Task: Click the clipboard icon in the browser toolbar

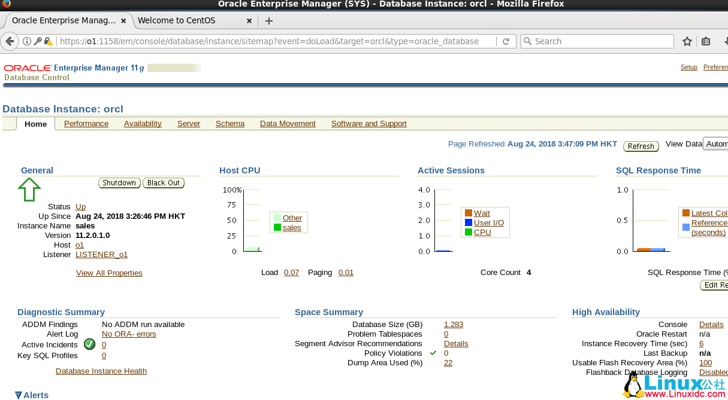Action: point(706,41)
